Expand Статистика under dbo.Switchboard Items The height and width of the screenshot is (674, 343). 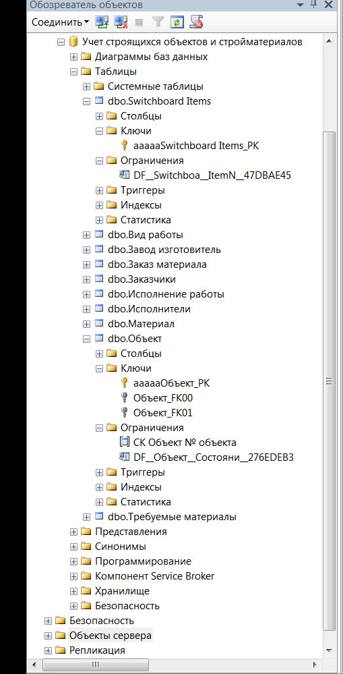point(99,220)
